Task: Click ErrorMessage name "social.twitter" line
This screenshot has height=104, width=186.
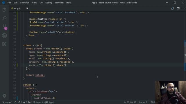Action: pos(58,26)
